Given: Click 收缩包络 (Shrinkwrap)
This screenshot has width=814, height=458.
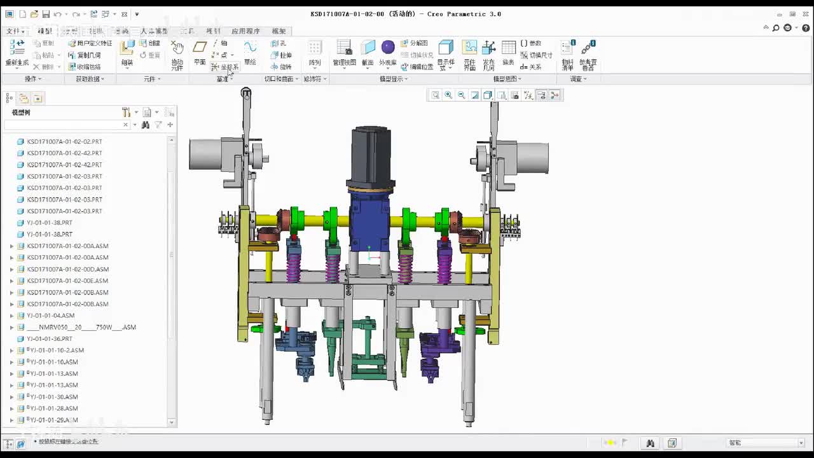Looking at the screenshot, I should pyautogui.click(x=84, y=67).
